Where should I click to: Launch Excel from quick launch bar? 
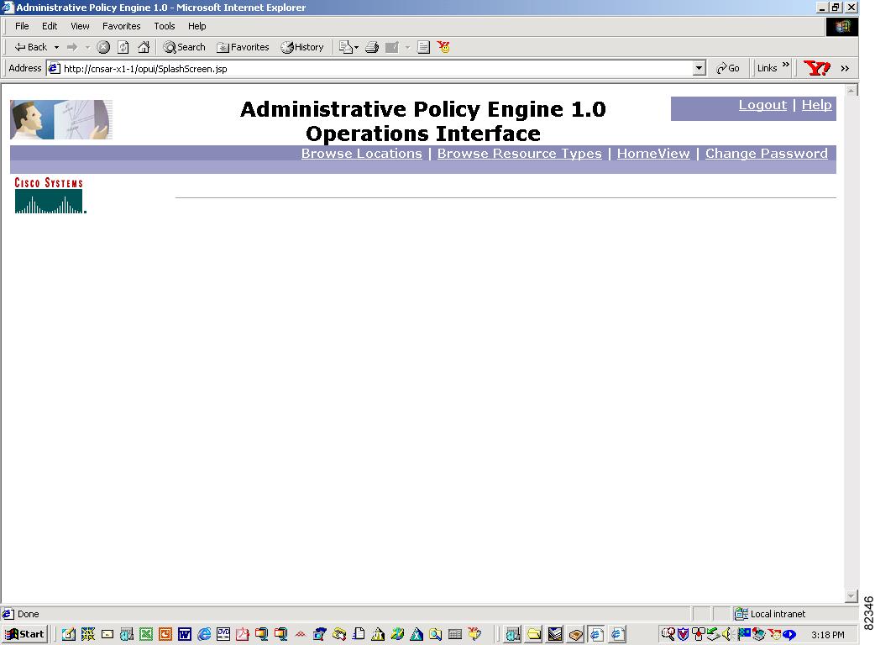tap(146, 634)
